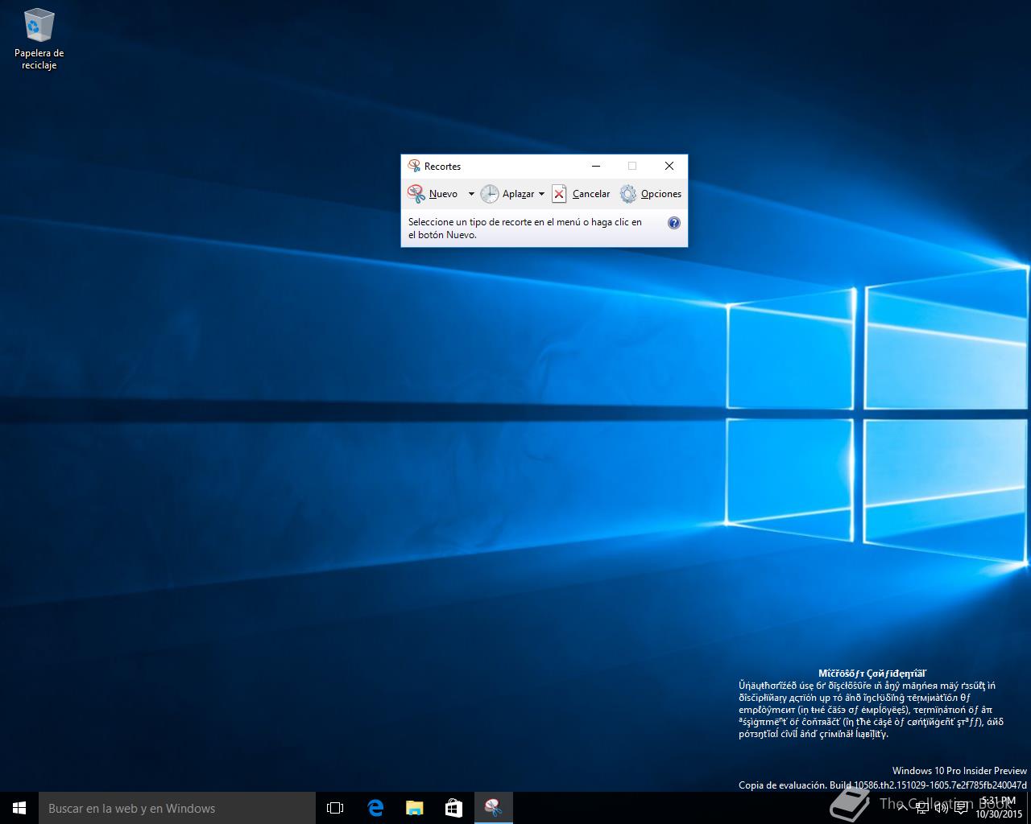Click the Show desktop sliver
The image size is (1031, 824).
[x=1029, y=808]
